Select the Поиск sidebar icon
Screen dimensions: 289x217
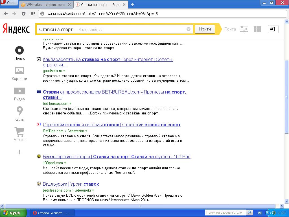point(19,53)
